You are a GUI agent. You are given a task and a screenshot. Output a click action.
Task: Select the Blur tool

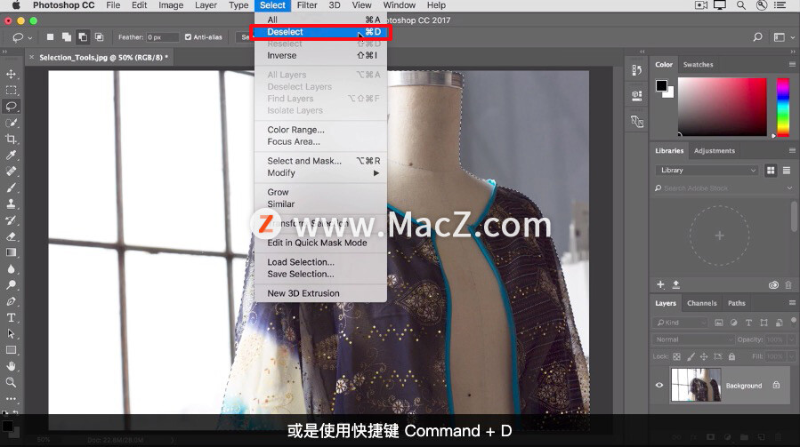click(x=11, y=269)
